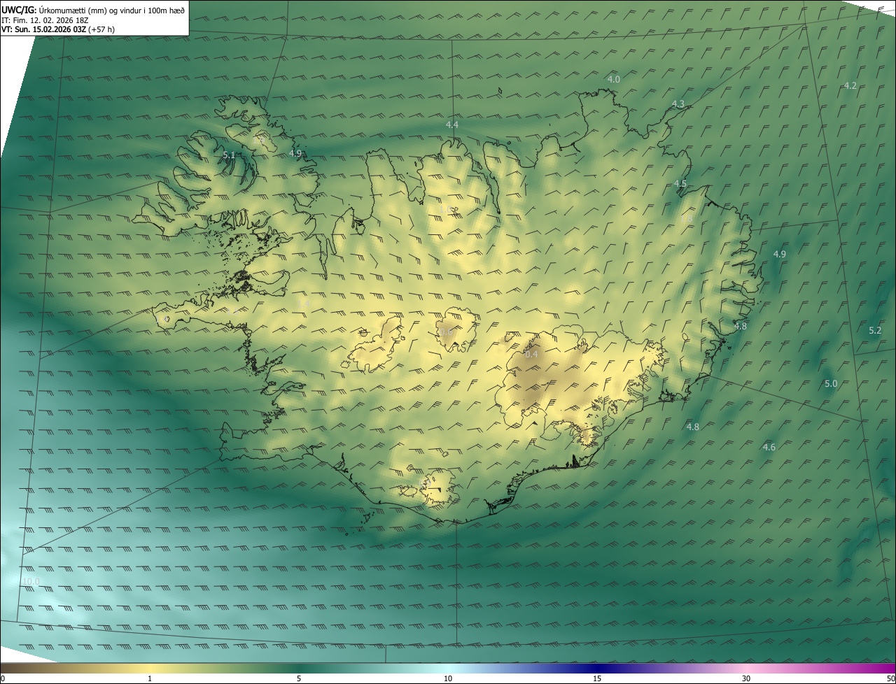Select the 4.2 precipitation value label
The image size is (896, 684).
pos(850,85)
